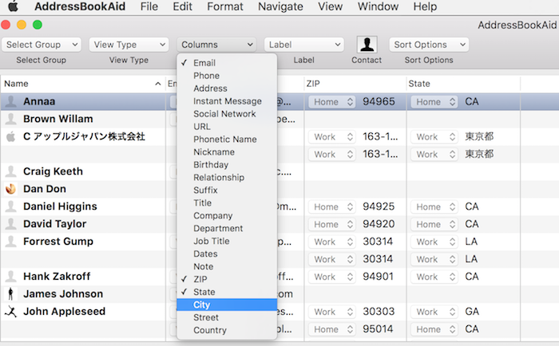Image resolution: width=559 pixels, height=346 pixels.
Task: Open the View menu
Action: click(x=330, y=6)
